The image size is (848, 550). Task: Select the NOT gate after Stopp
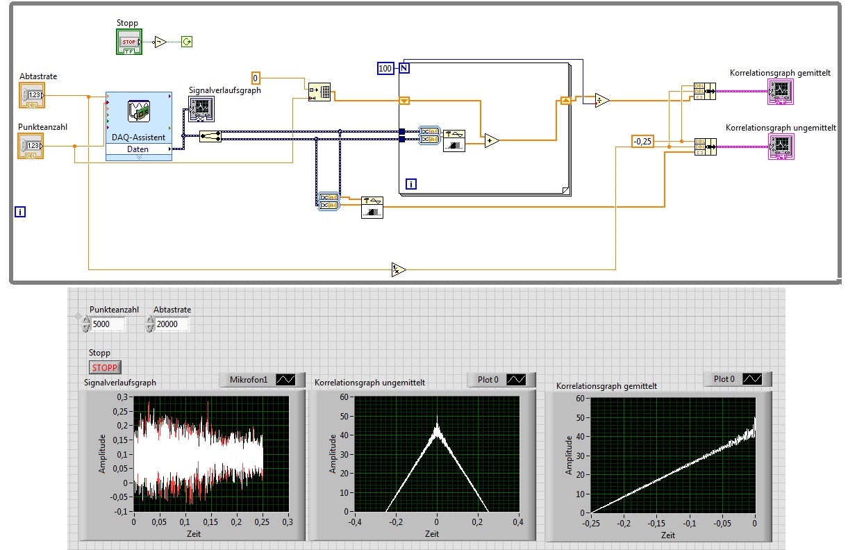click(160, 42)
